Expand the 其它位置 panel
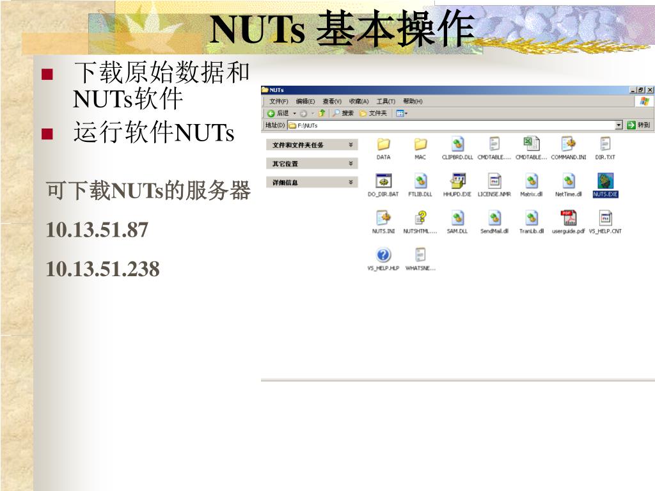Screen dimensions: 655x491 pos(312,164)
